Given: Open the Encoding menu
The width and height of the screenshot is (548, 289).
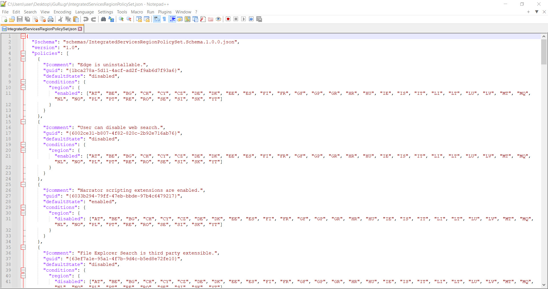Looking at the screenshot, I should click(62, 12).
